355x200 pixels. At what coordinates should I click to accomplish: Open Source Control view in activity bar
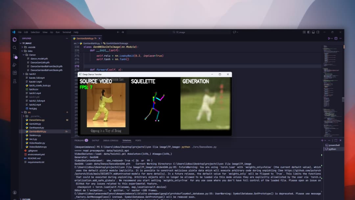(14, 56)
